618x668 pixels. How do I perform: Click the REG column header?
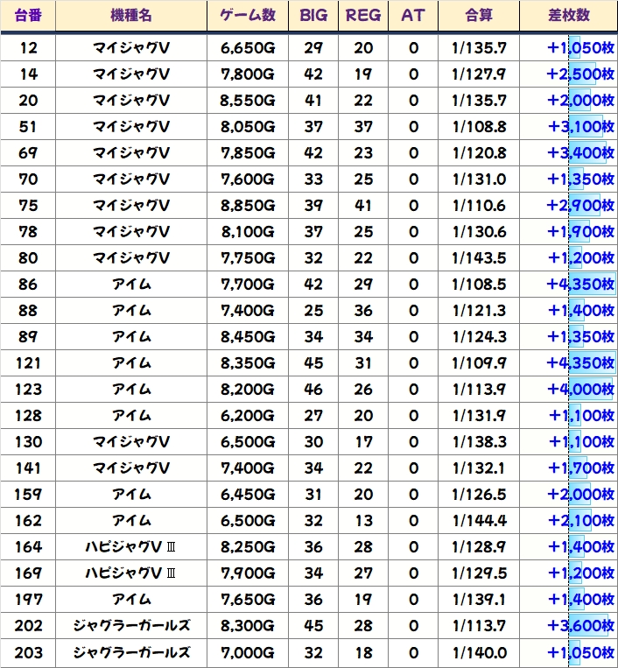pyautogui.click(x=363, y=16)
